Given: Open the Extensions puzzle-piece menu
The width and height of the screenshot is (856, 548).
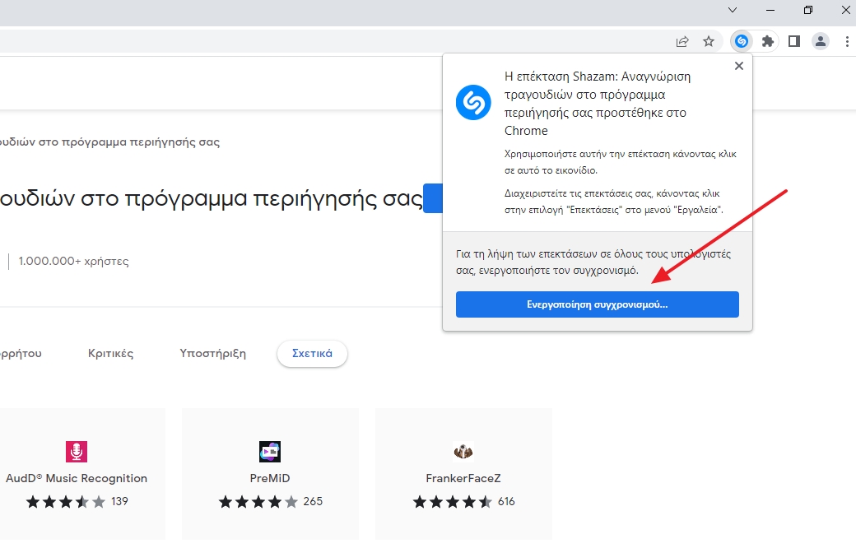Looking at the screenshot, I should (x=768, y=40).
